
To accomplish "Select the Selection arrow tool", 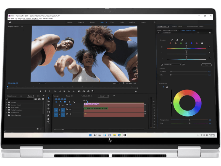I will coord(48,98).
